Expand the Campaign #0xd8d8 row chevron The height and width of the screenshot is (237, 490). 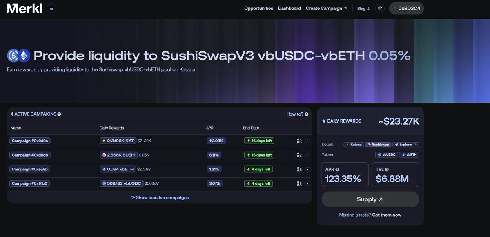(307, 155)
